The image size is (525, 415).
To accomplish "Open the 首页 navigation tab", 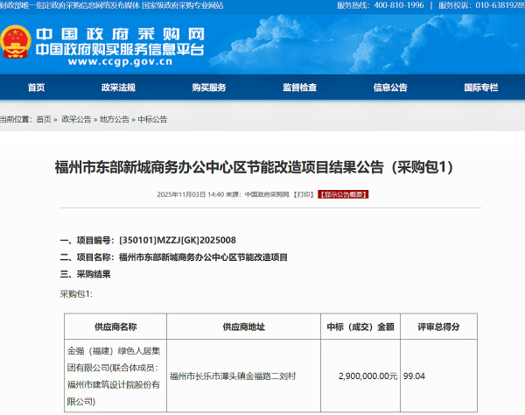I will pyautogui.click(x=36, y=88).
